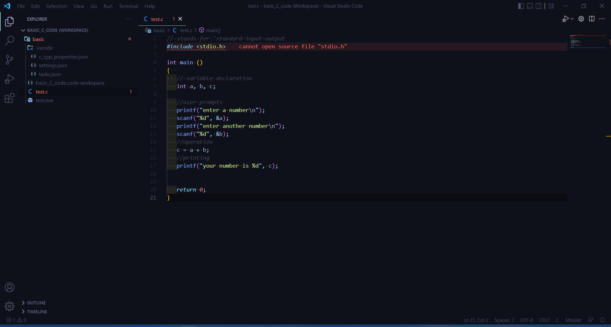Screen dimensions: 611x327
Task: Split the editor to the right
Action: pyautogui.click(x=592, y=19)
